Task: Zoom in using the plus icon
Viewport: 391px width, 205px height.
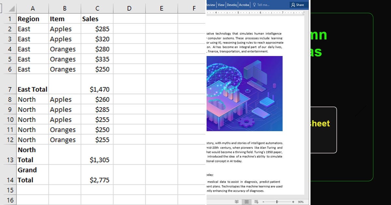Action: coord(293,201)
